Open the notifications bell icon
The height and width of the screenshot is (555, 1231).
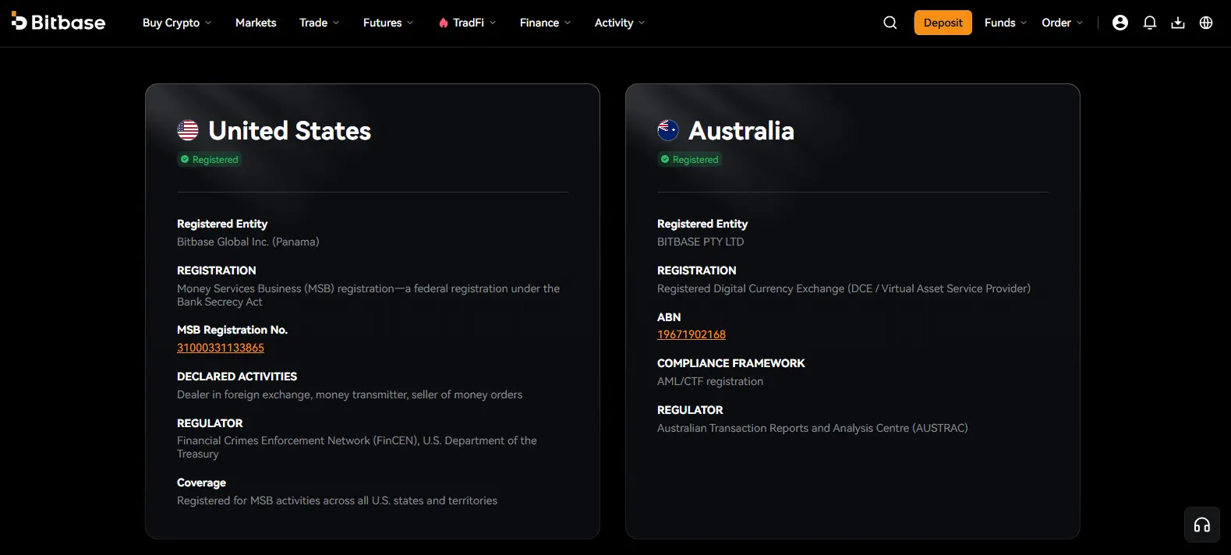(1150, 23)
